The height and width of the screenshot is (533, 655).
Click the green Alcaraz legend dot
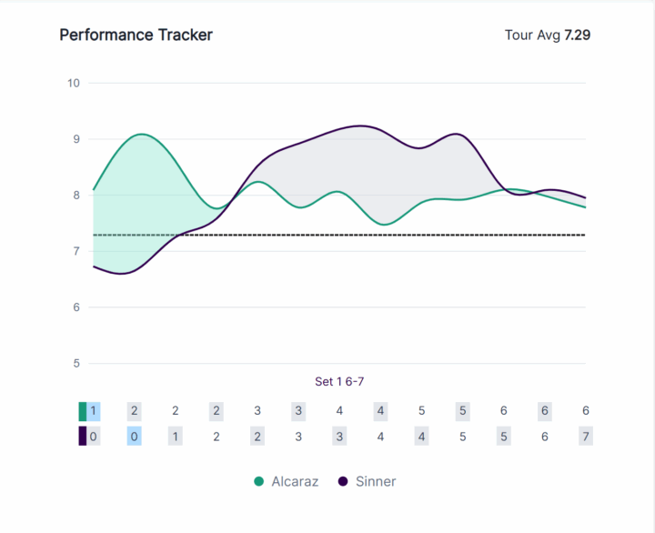pyautogui.click(x=259, y=481)
